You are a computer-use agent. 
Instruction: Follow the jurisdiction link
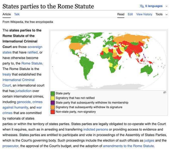click(x=23, y=91)
